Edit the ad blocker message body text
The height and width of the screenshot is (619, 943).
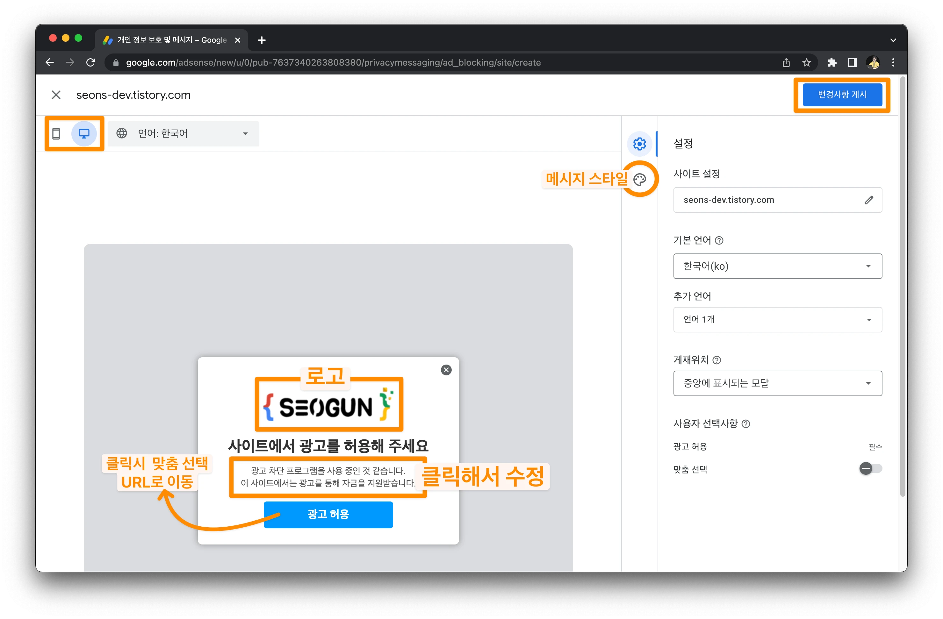(328, 477)
